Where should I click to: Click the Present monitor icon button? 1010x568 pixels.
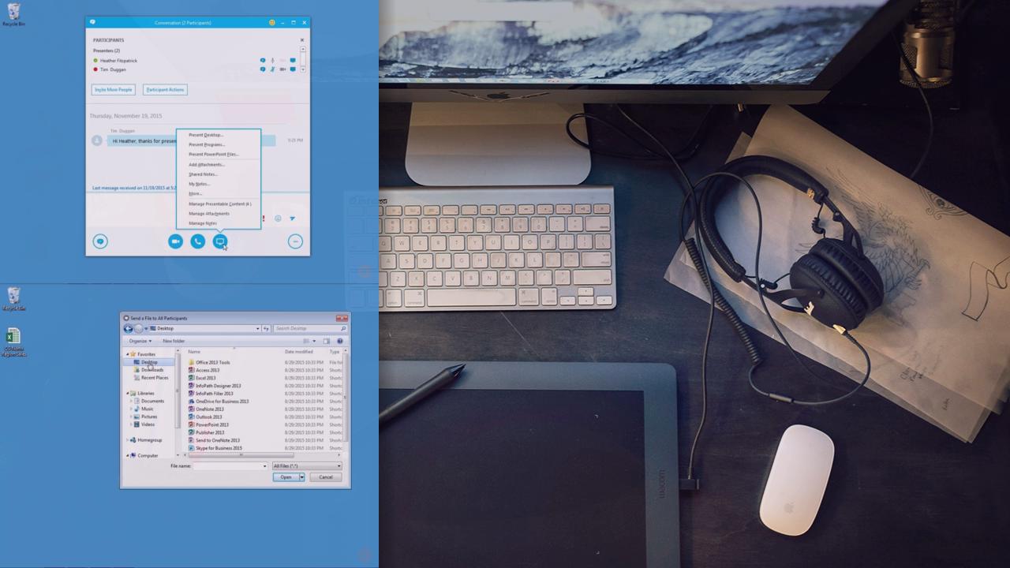[x=220, y=241]
